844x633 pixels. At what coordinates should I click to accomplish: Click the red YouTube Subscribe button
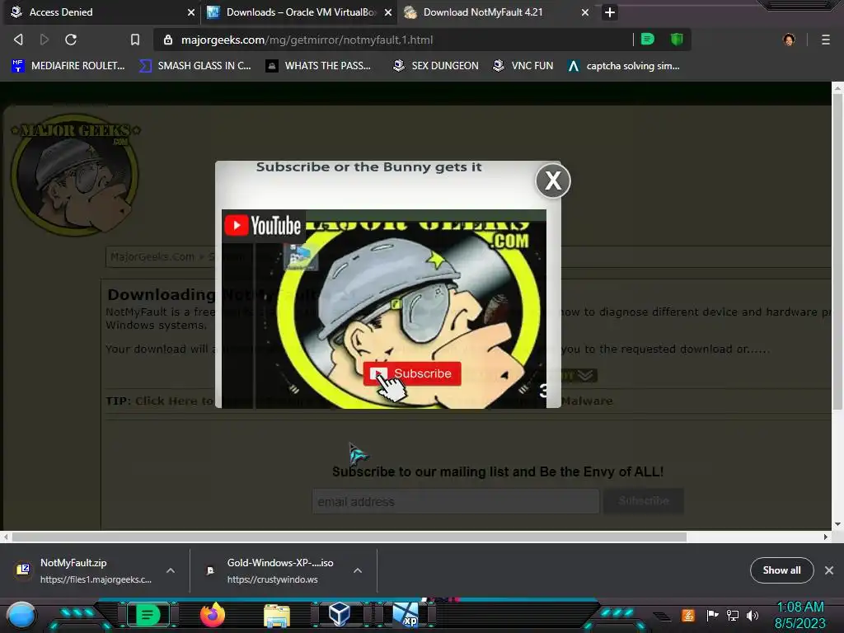point(412,373)
